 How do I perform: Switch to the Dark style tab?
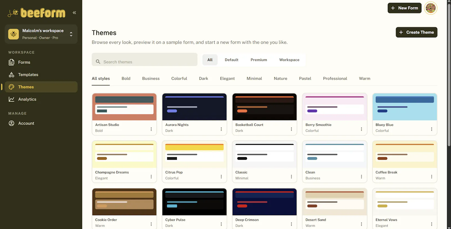pyautogui.click(x=204, y=78)
